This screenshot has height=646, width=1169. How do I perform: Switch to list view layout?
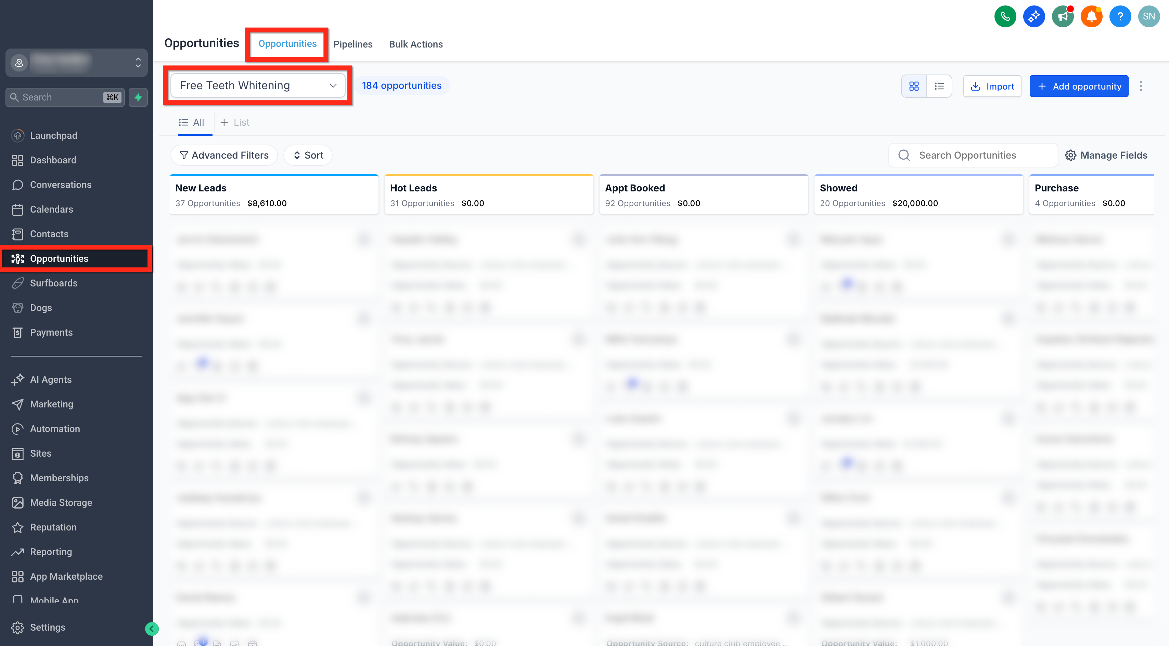(939, 86)
